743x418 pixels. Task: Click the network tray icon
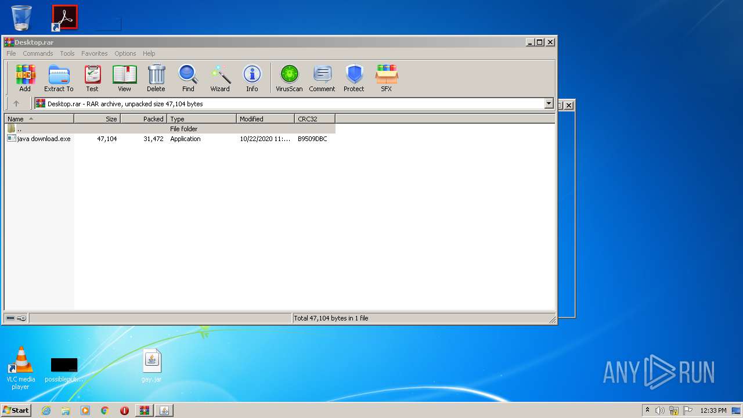[x=674, y=410]
